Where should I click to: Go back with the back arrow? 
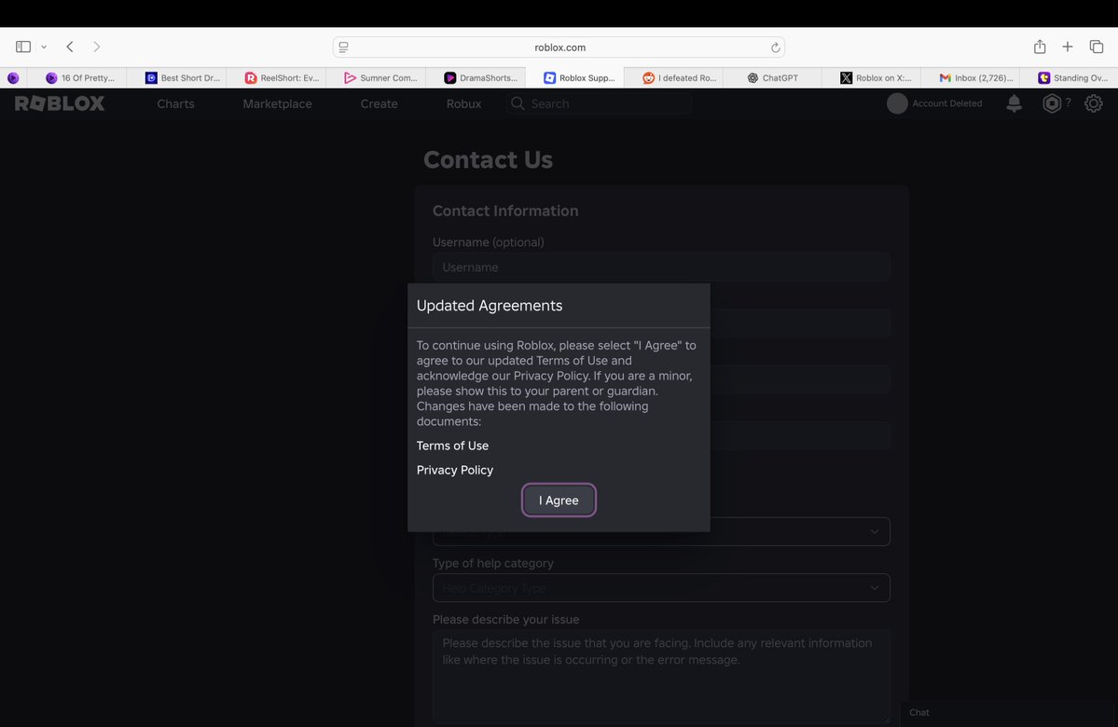[x=70, y=47]
